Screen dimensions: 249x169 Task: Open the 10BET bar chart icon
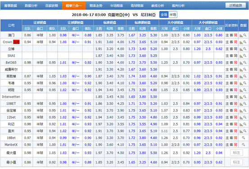tap(241, 104)
